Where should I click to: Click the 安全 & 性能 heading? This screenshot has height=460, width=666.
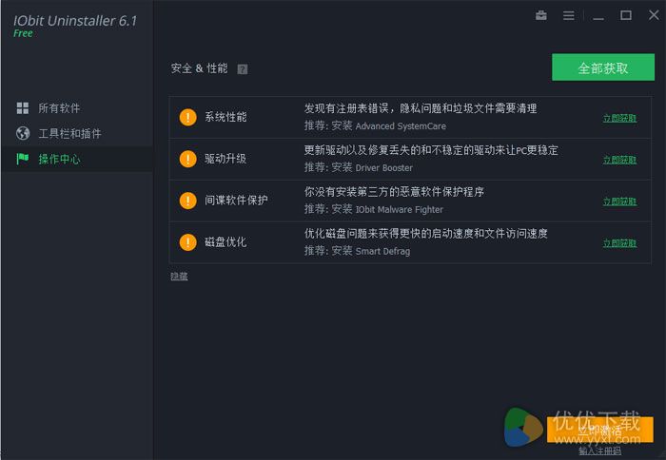[x=199, y=68]
